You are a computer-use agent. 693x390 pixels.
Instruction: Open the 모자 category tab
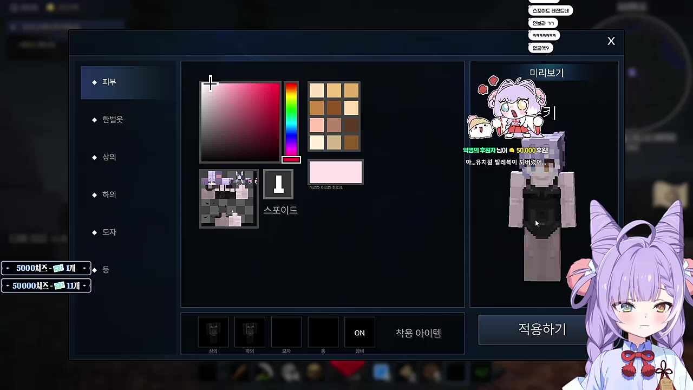point(109,232)
